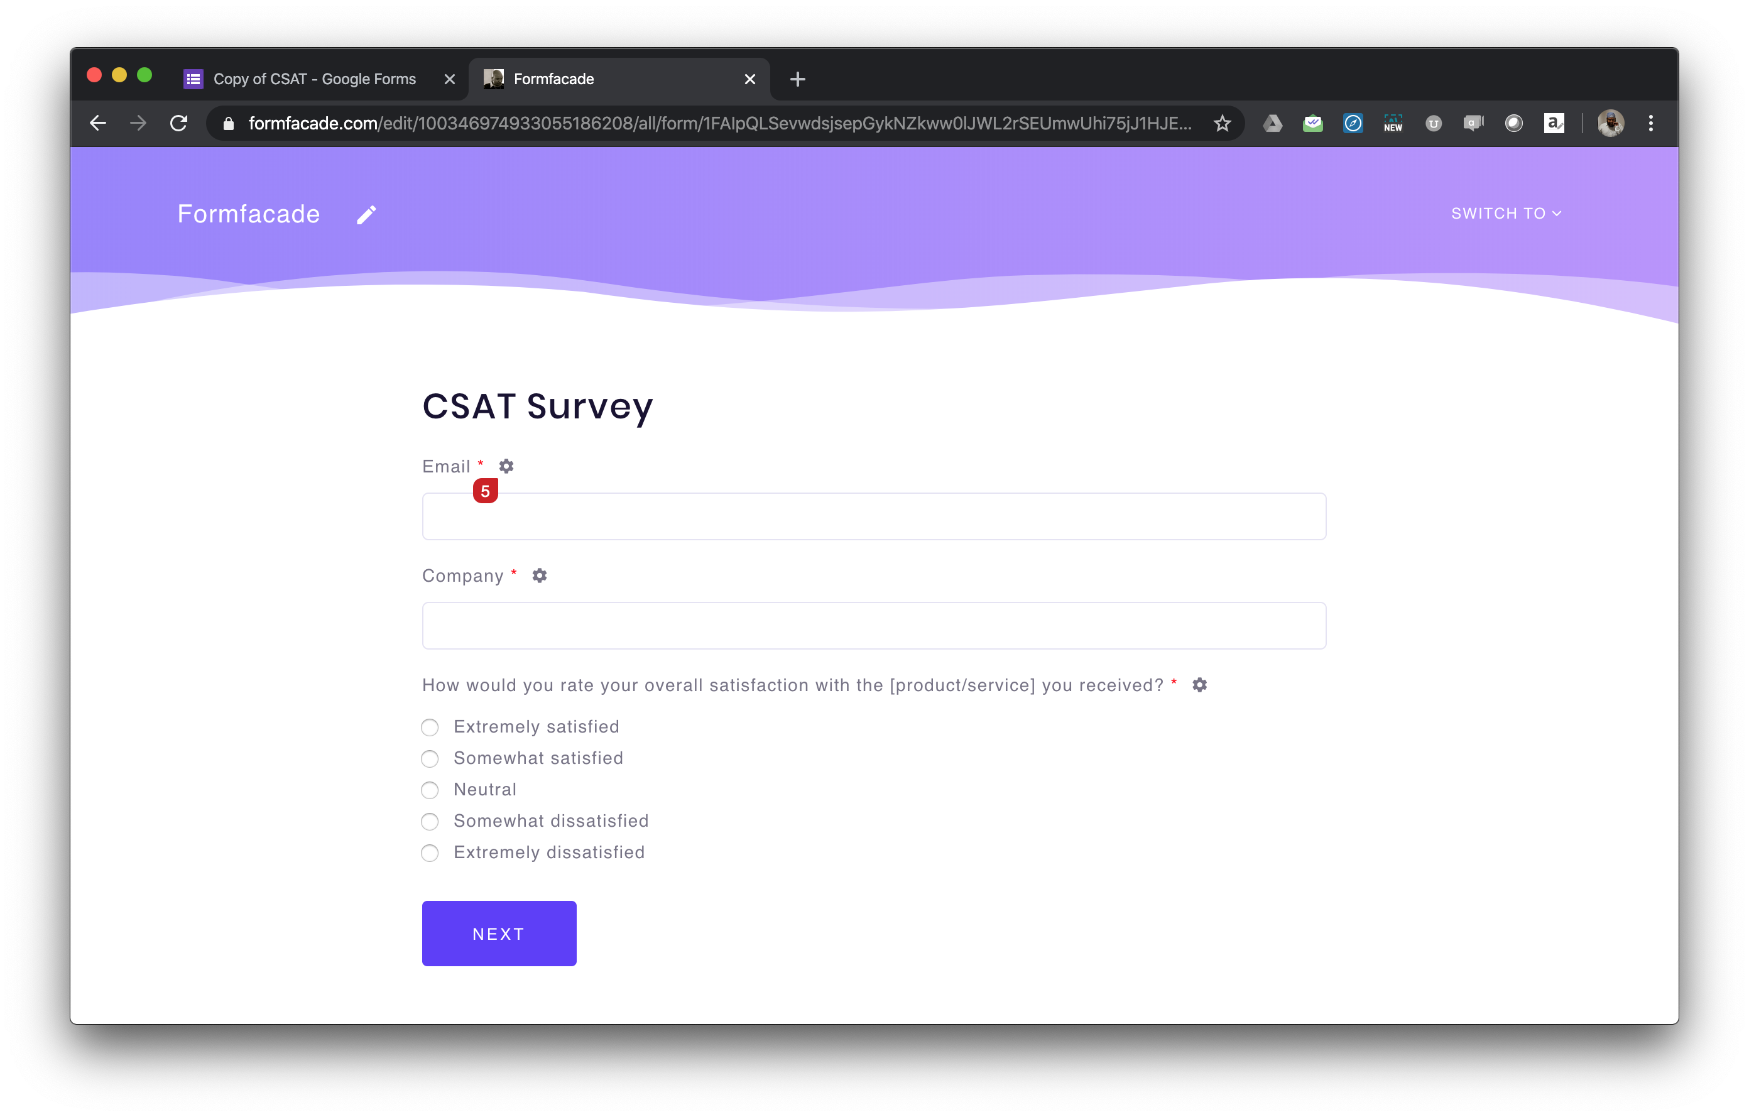Image resolution: width=1749 pixels, height=1117 pixels.
Task: Select the Extremely satisfied option
Action: point(430,727)
